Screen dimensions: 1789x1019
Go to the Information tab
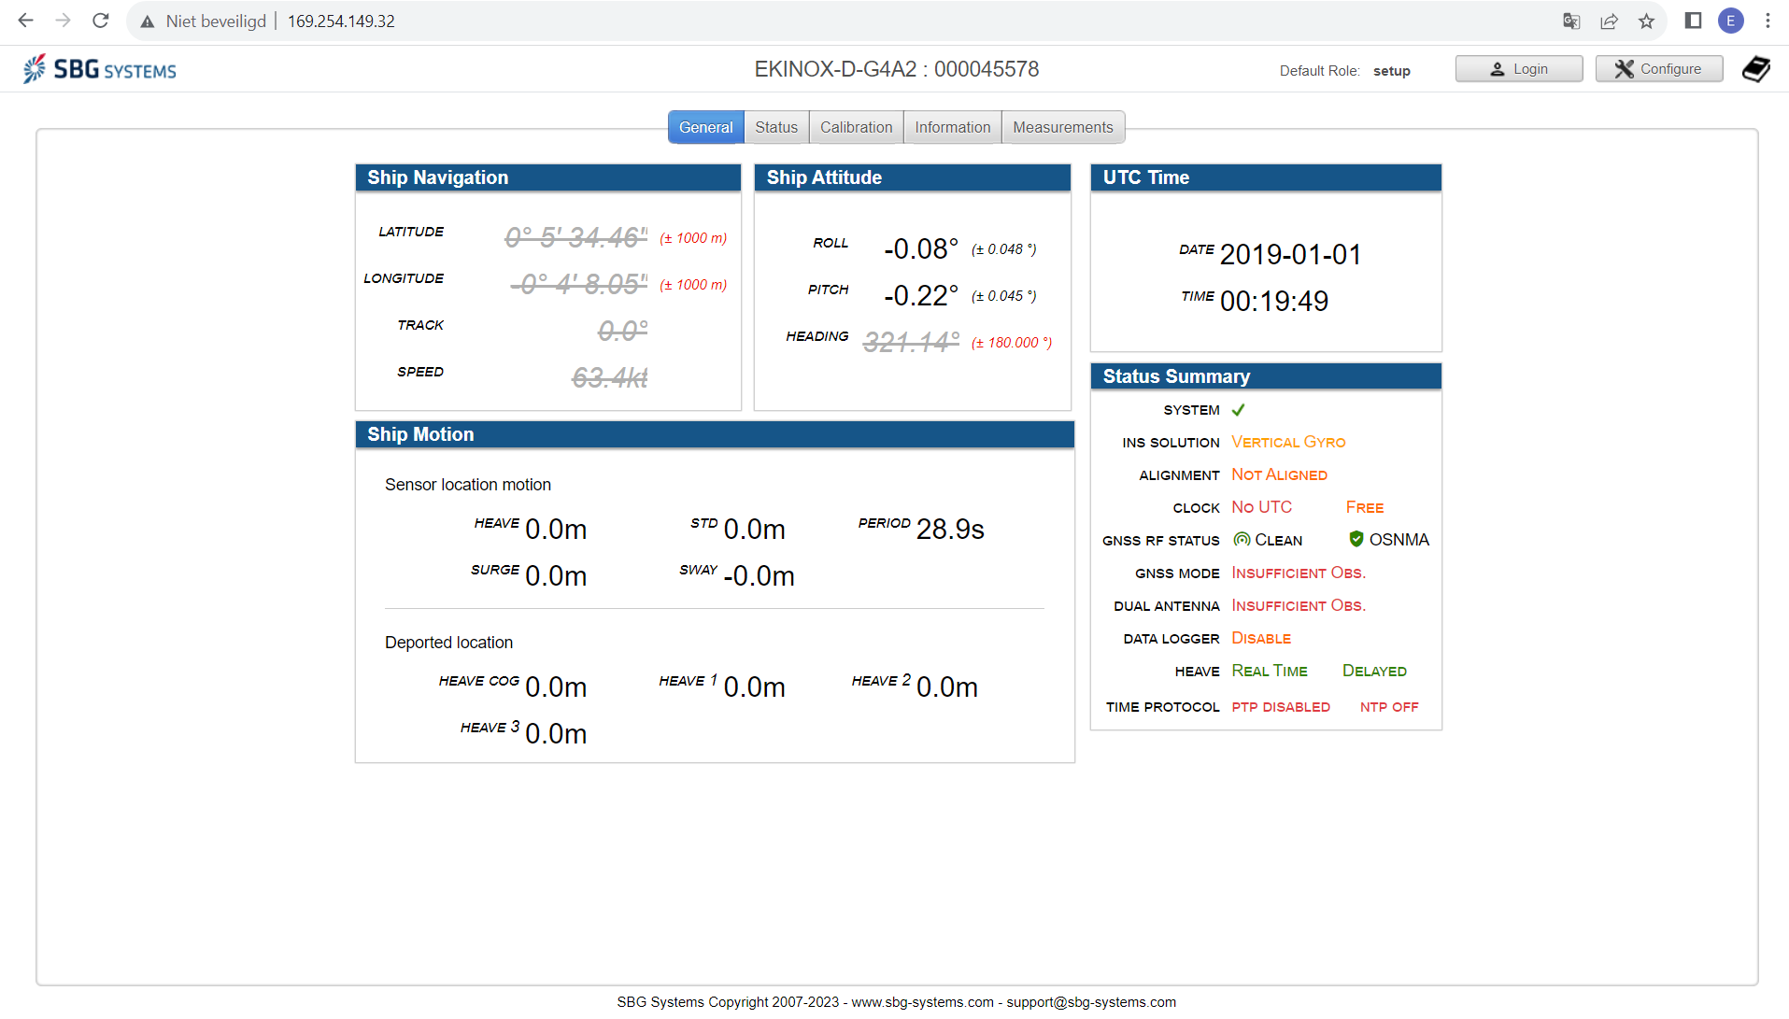point(952,127)
